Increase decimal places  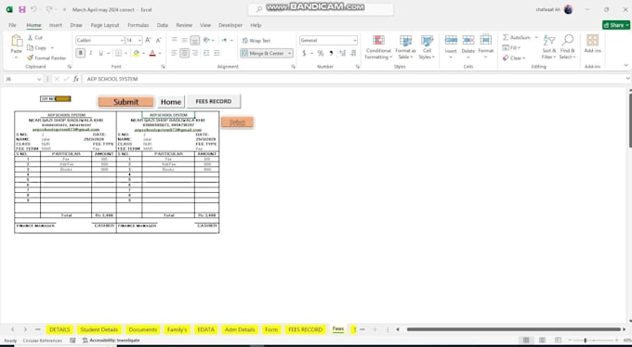343,53
